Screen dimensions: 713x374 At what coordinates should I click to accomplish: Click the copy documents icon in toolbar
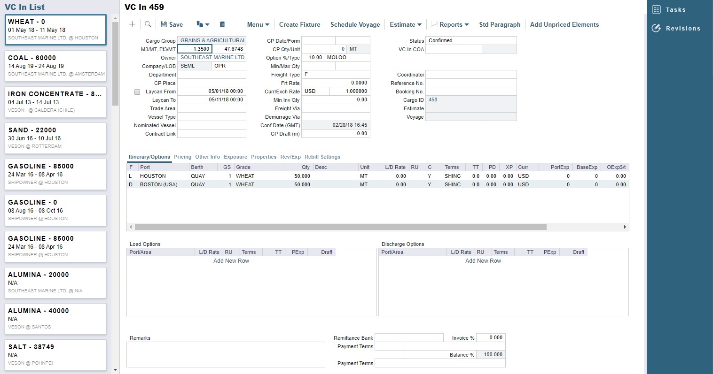200,24
